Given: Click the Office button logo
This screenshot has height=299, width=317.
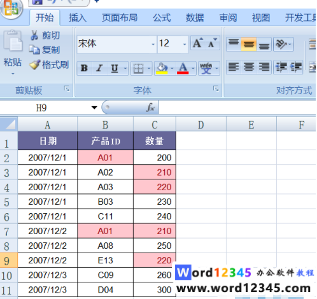Looking at the screenshot, I should [11, 8].
